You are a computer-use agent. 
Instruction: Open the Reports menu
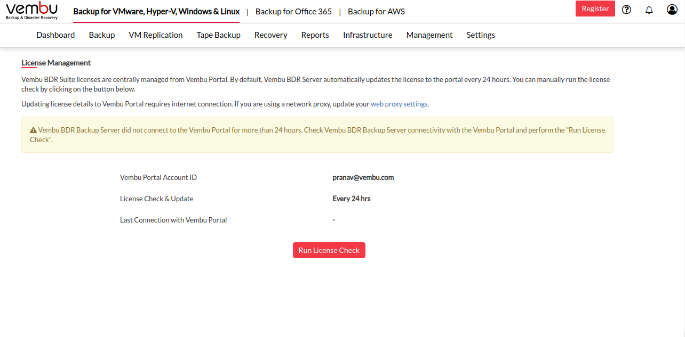click(315, 35)
